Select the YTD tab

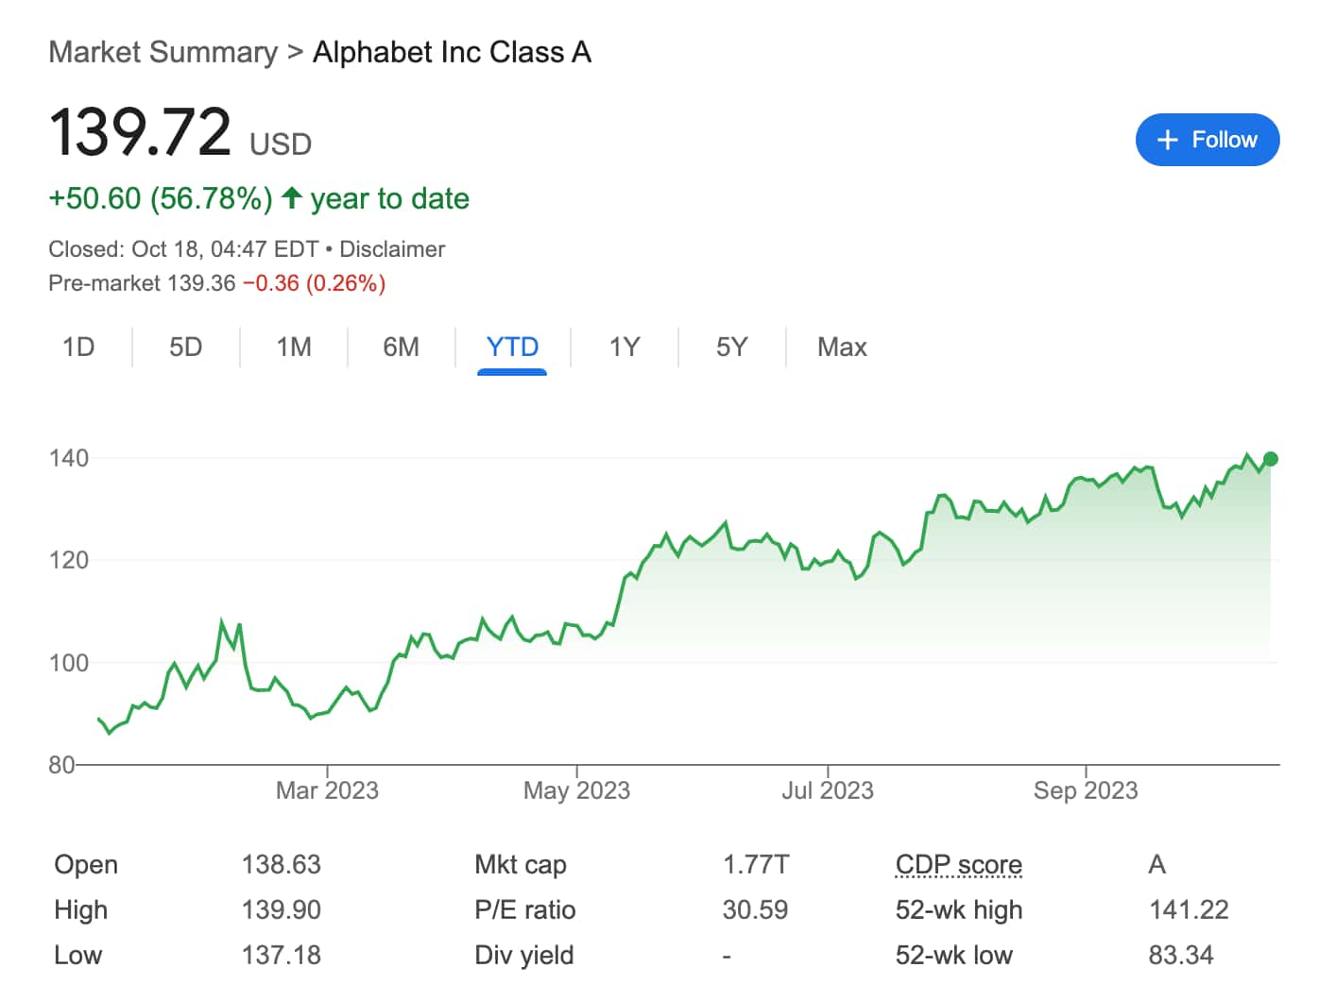pos(512,348)
